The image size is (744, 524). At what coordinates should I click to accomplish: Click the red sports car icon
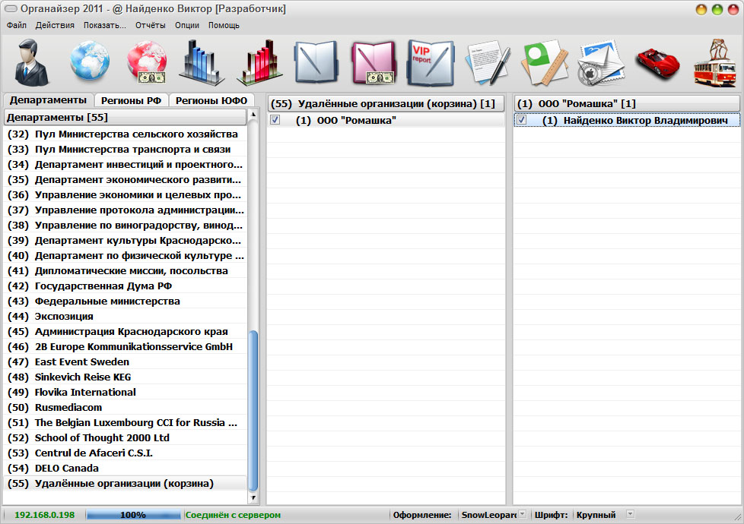click(657, 63)
